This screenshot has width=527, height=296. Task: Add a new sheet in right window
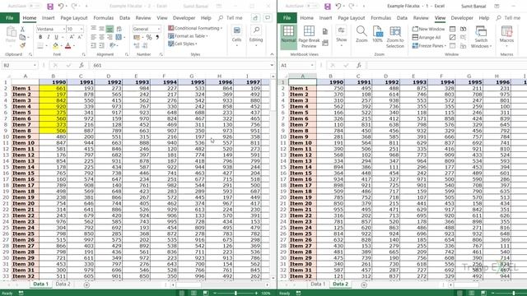pos(364,285)
